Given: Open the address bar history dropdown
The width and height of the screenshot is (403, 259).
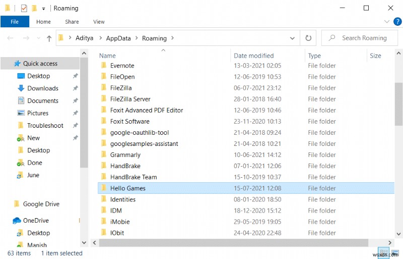Looking at the screenshot, I should (x=292, y=38).
